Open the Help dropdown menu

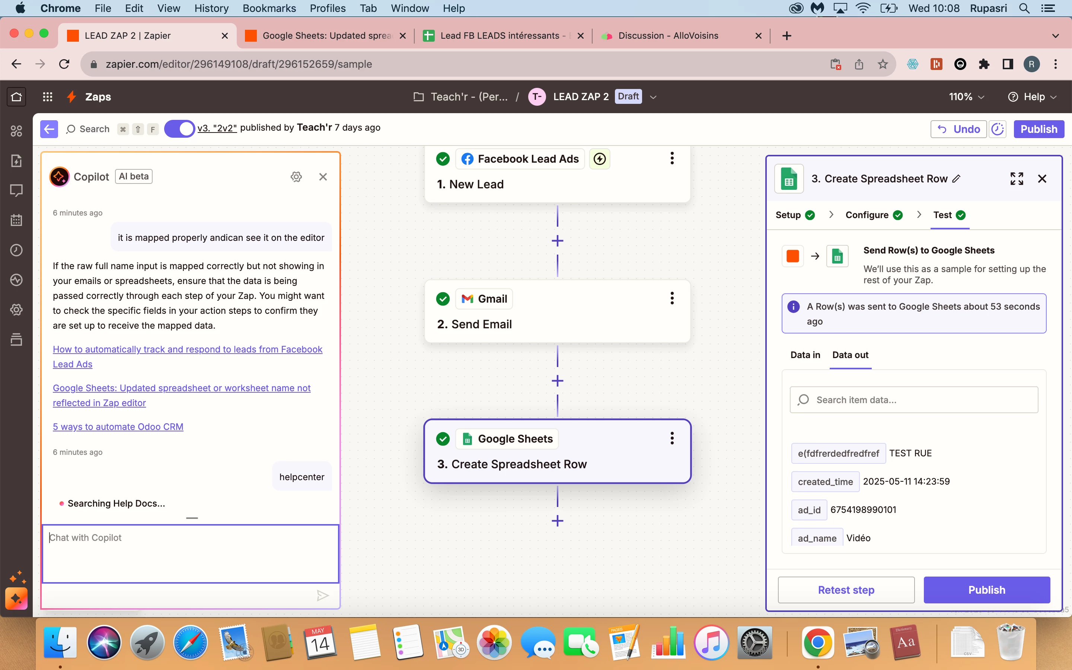pos(1032,97)
